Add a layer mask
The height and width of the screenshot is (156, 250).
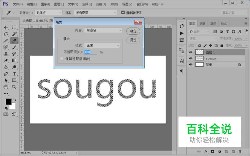pyautogui.click(x=212, y=152)
